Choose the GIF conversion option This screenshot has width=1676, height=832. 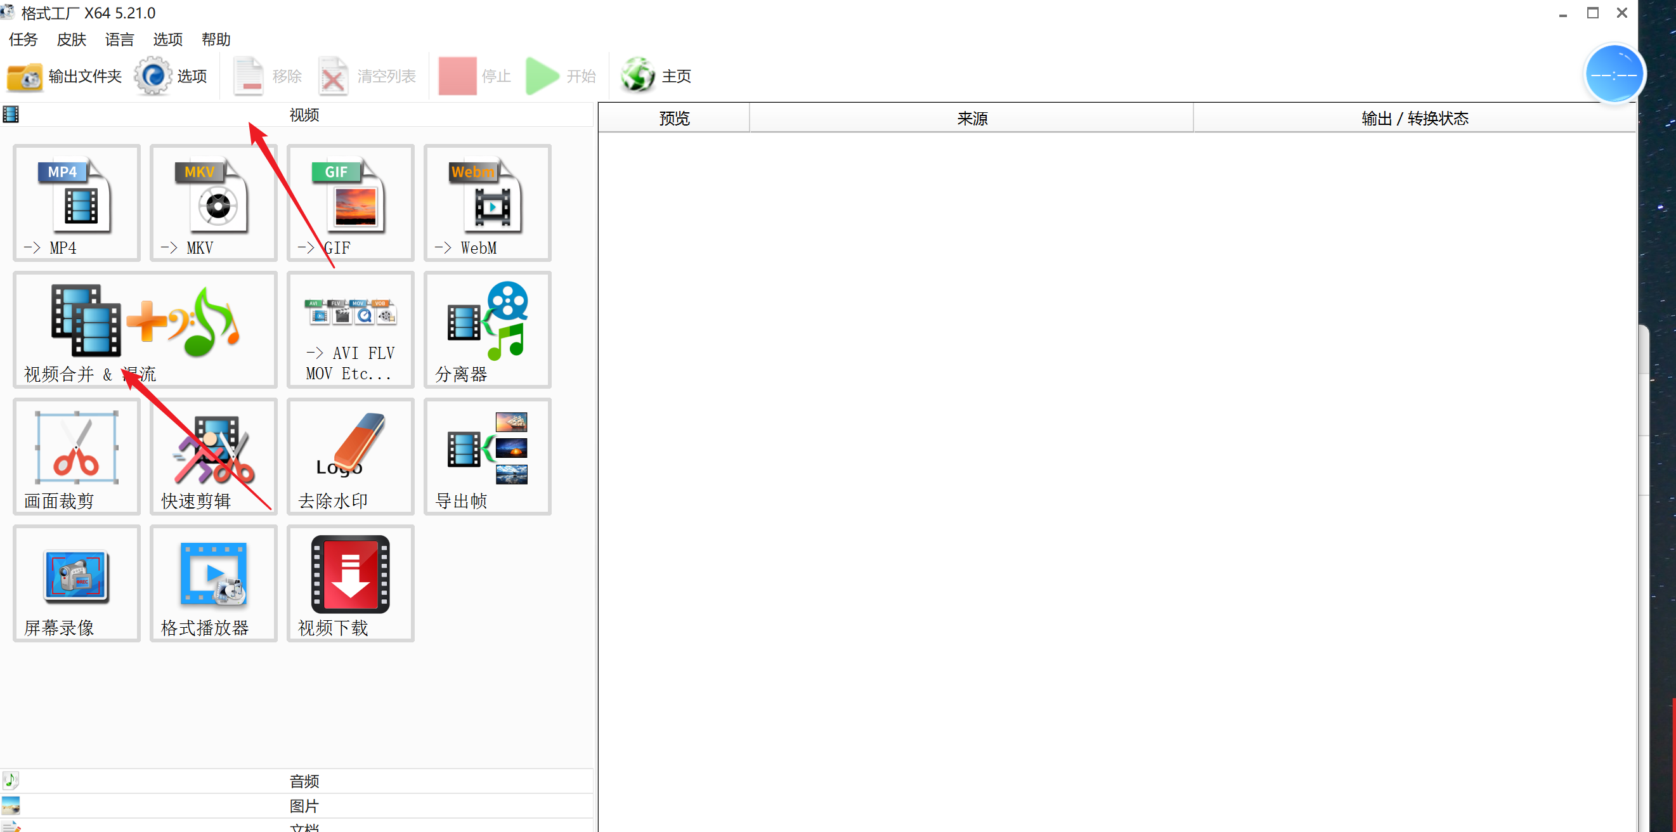pyautogui.click(x=350, y=203)
